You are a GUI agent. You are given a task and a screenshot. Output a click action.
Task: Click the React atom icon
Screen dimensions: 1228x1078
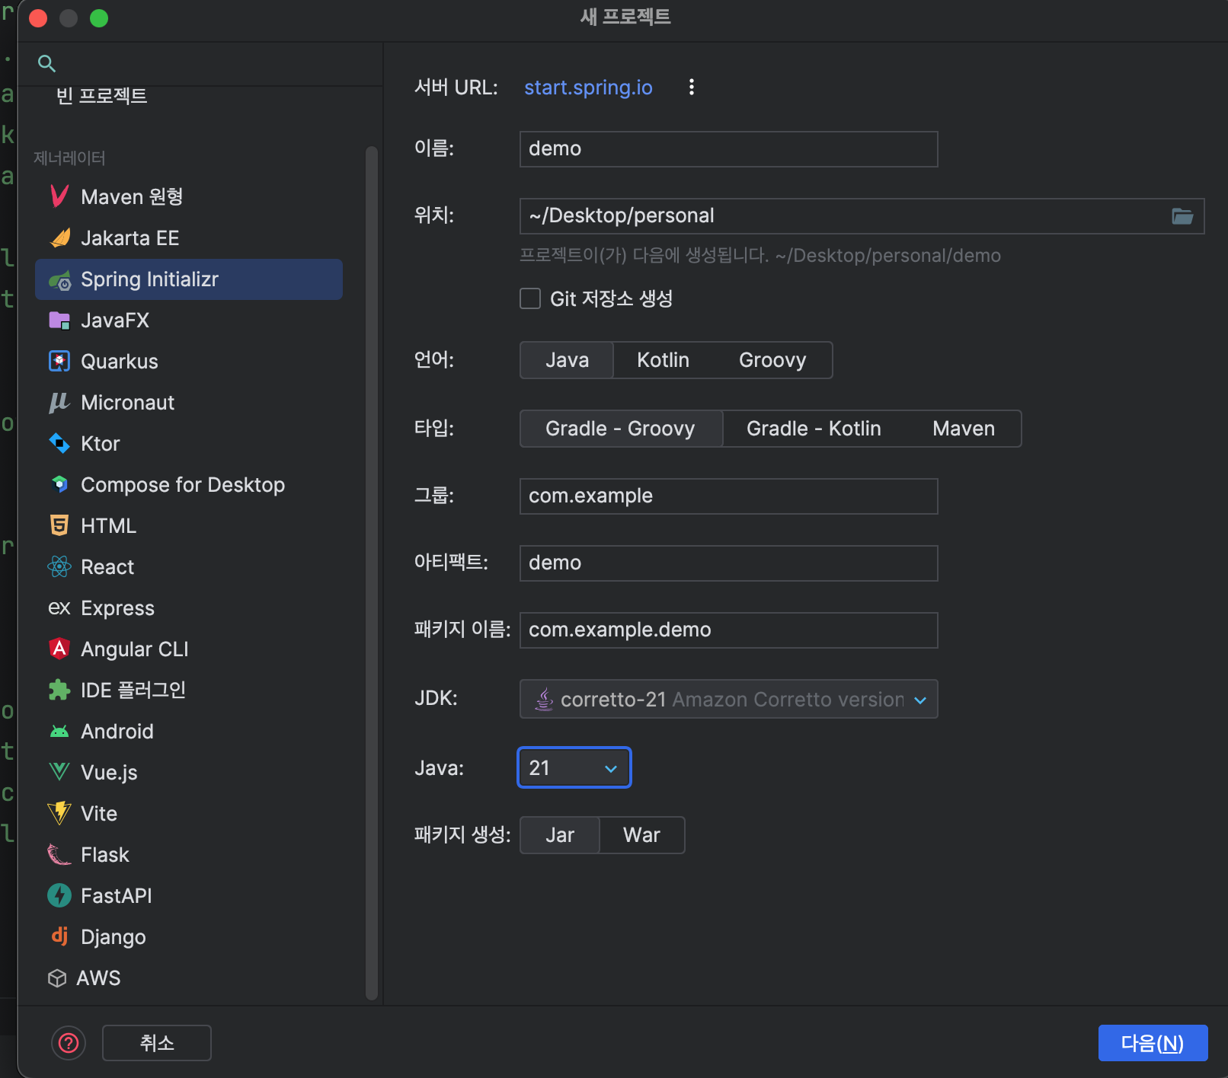[59, 566]
